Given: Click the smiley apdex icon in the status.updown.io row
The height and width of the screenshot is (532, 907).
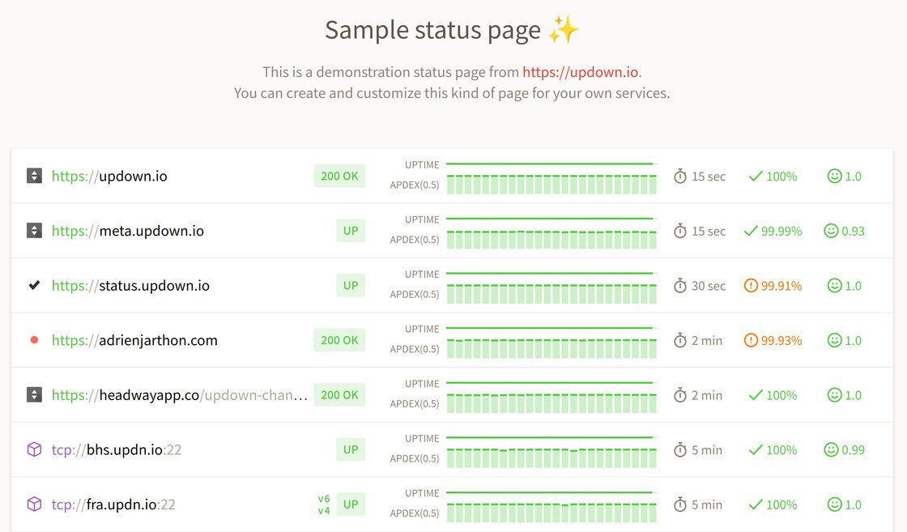Looking at the screenshot, I should click(834, 285).
